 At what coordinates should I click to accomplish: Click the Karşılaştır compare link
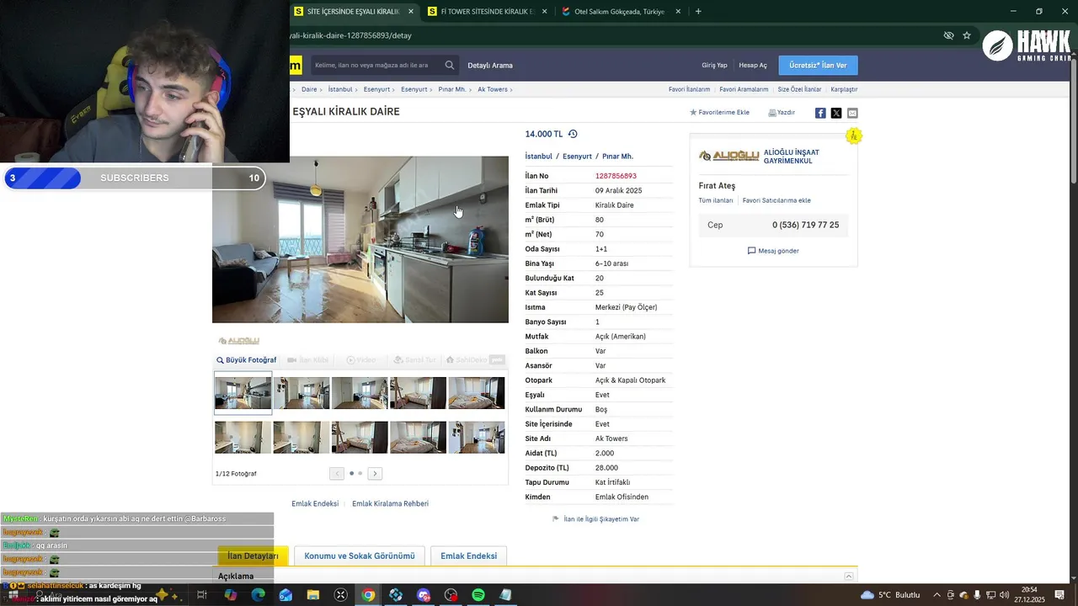click(844, 89)
